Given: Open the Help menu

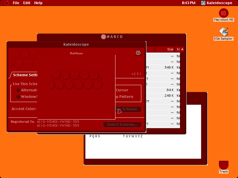Looking at the screenshot, I should tap(38, 3).
